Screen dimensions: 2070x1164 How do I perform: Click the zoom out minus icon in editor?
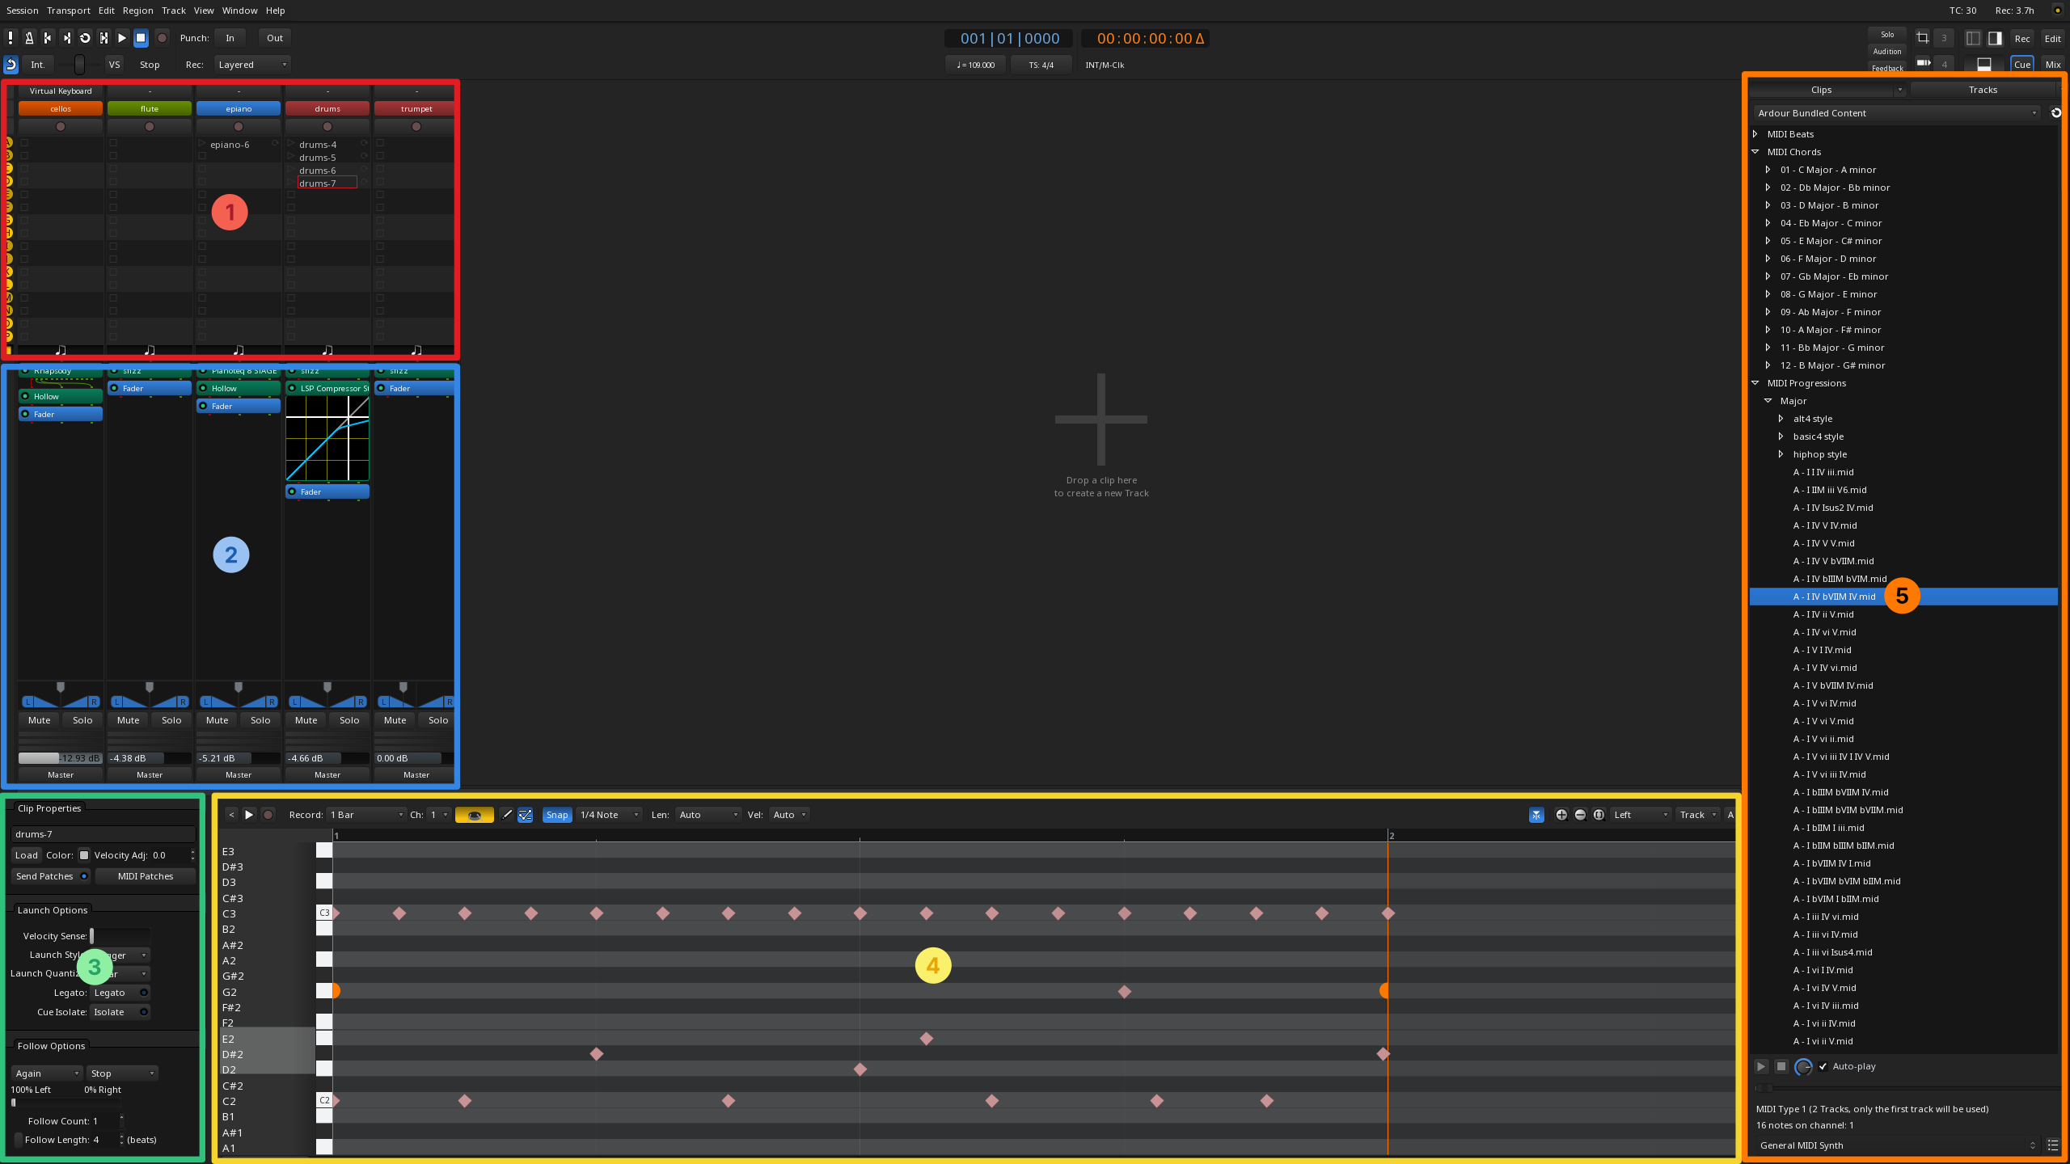[1580, 815]
